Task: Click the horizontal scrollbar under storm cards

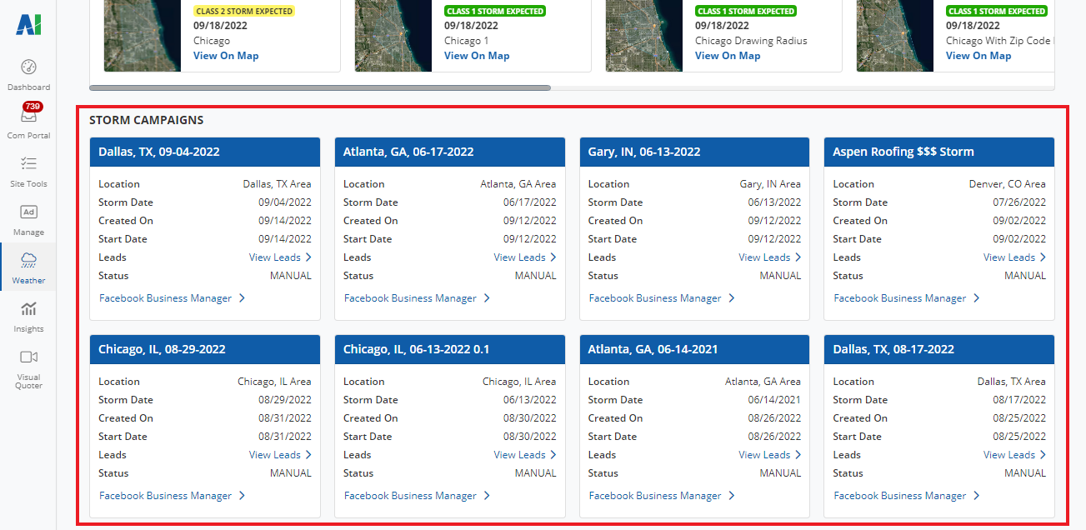Action: [319, 87]
